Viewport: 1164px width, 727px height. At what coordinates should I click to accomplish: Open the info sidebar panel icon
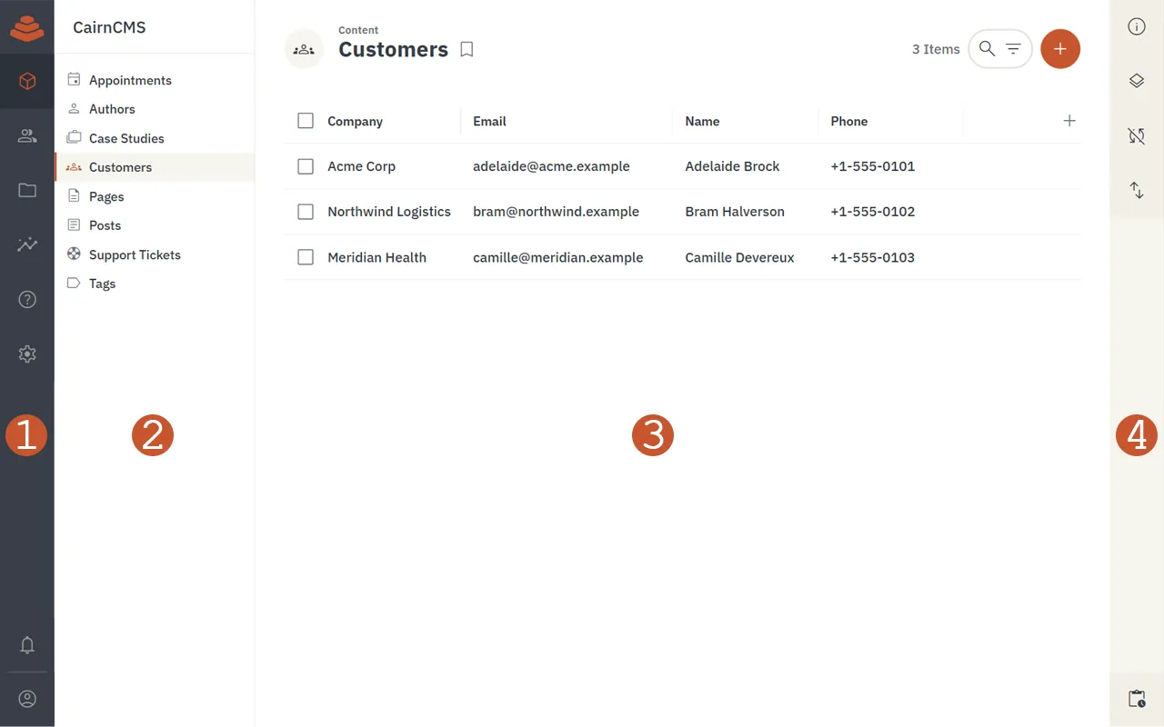pyautogui.click(x=1137, y=27)
